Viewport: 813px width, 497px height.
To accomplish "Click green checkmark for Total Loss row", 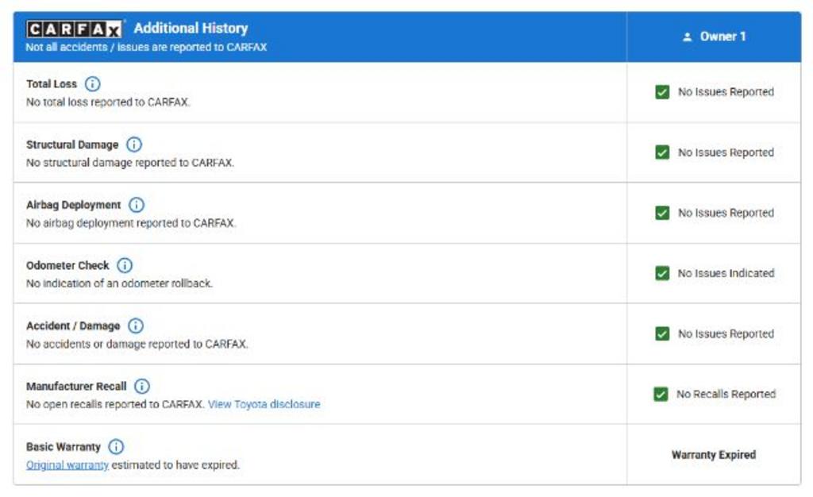I will point(662,92).
